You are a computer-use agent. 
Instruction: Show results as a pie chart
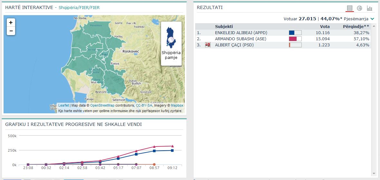click(x=359, y=8)
